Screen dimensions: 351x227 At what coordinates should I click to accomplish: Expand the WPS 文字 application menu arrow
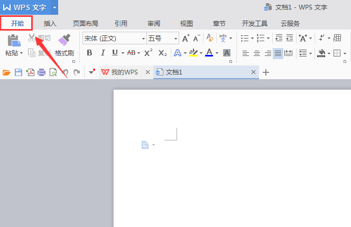(54, 7)
